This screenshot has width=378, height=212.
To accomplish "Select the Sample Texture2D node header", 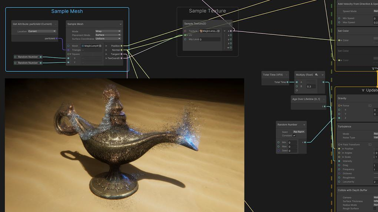I will coord(207,24).
